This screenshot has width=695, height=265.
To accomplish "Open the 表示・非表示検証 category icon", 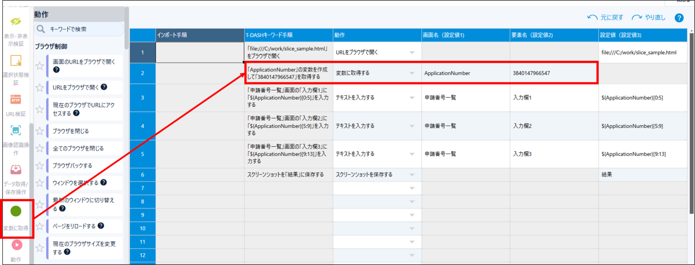I will [x=16, y=22].
